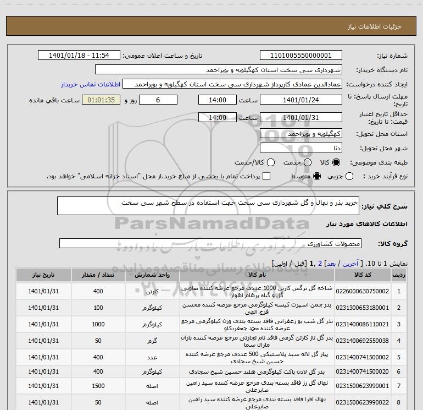The height and width of the screenshot is (410, 423).
Task: Click product code 0226000630750002
Action: pos(363,291)
